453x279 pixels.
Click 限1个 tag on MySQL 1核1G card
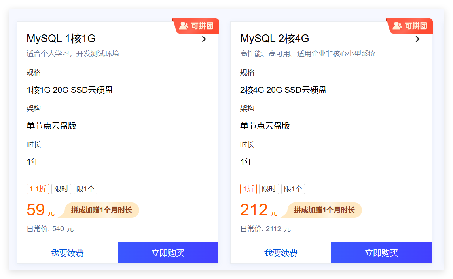tap(85, 189)
